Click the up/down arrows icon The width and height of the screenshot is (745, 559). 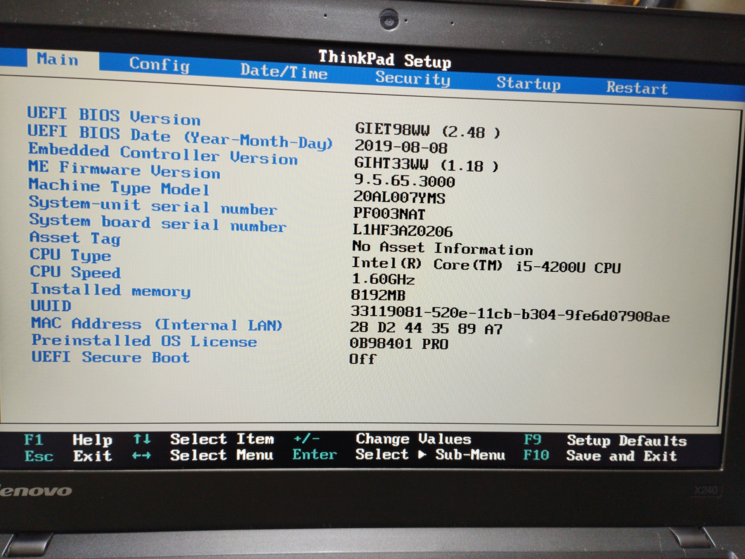click(142, 439)
